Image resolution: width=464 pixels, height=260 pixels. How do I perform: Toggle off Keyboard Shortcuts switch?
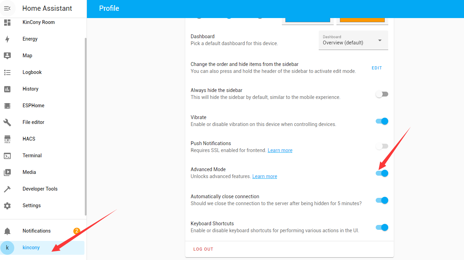coord(382,227)
